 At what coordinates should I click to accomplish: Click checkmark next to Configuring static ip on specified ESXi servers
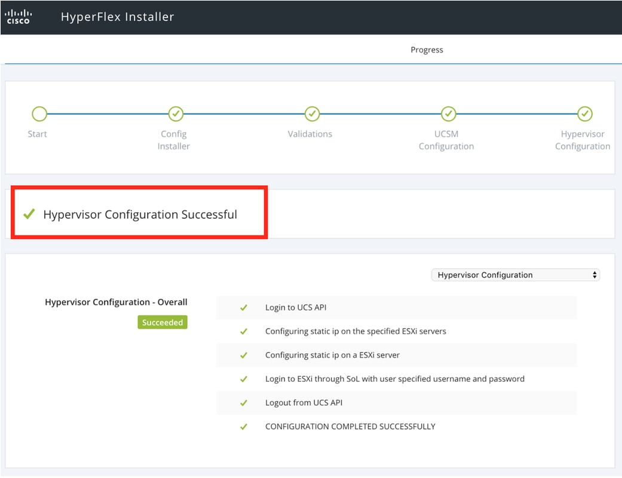[x=244, y=331]
